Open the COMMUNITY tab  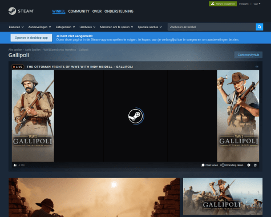click(79, 11)
